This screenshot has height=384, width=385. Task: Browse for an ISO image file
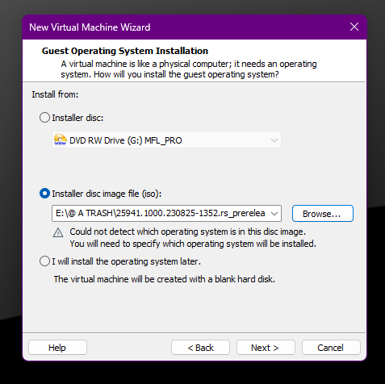tap(323, 214)
